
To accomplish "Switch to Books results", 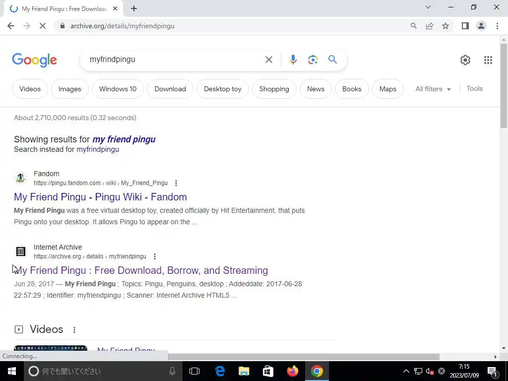I will pos(352,89).
